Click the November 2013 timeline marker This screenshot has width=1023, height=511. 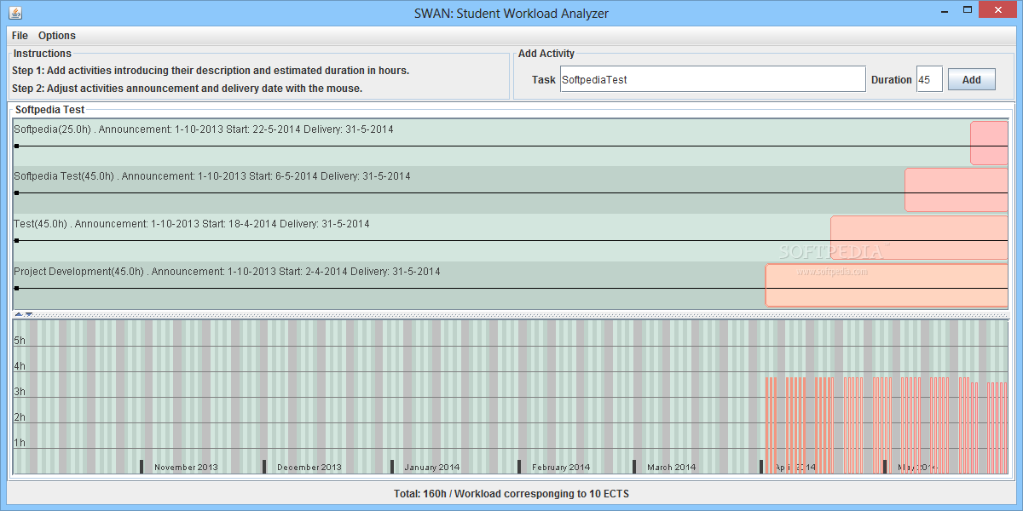pos(142,467)
